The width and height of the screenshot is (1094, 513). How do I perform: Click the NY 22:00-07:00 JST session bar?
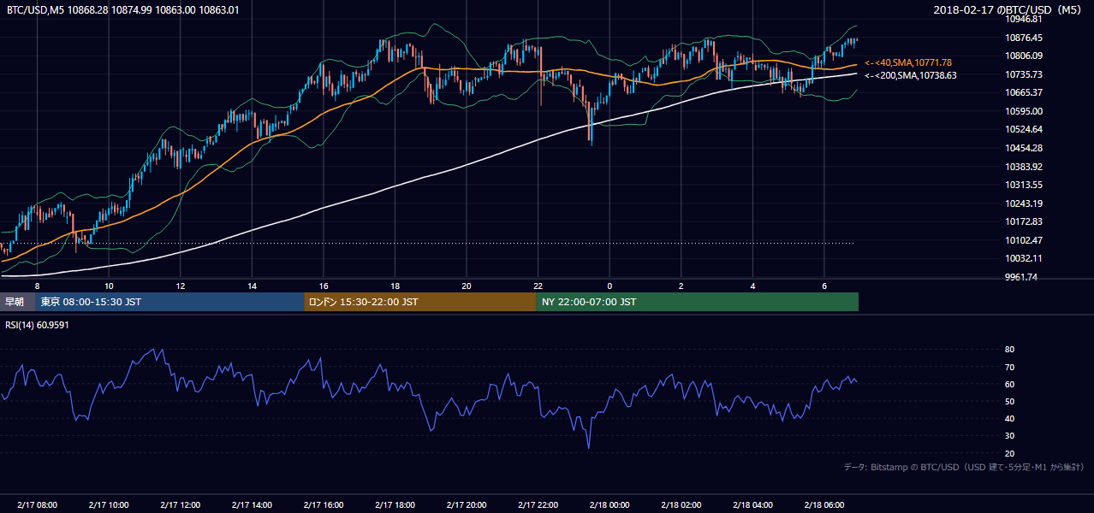[698, 302]
